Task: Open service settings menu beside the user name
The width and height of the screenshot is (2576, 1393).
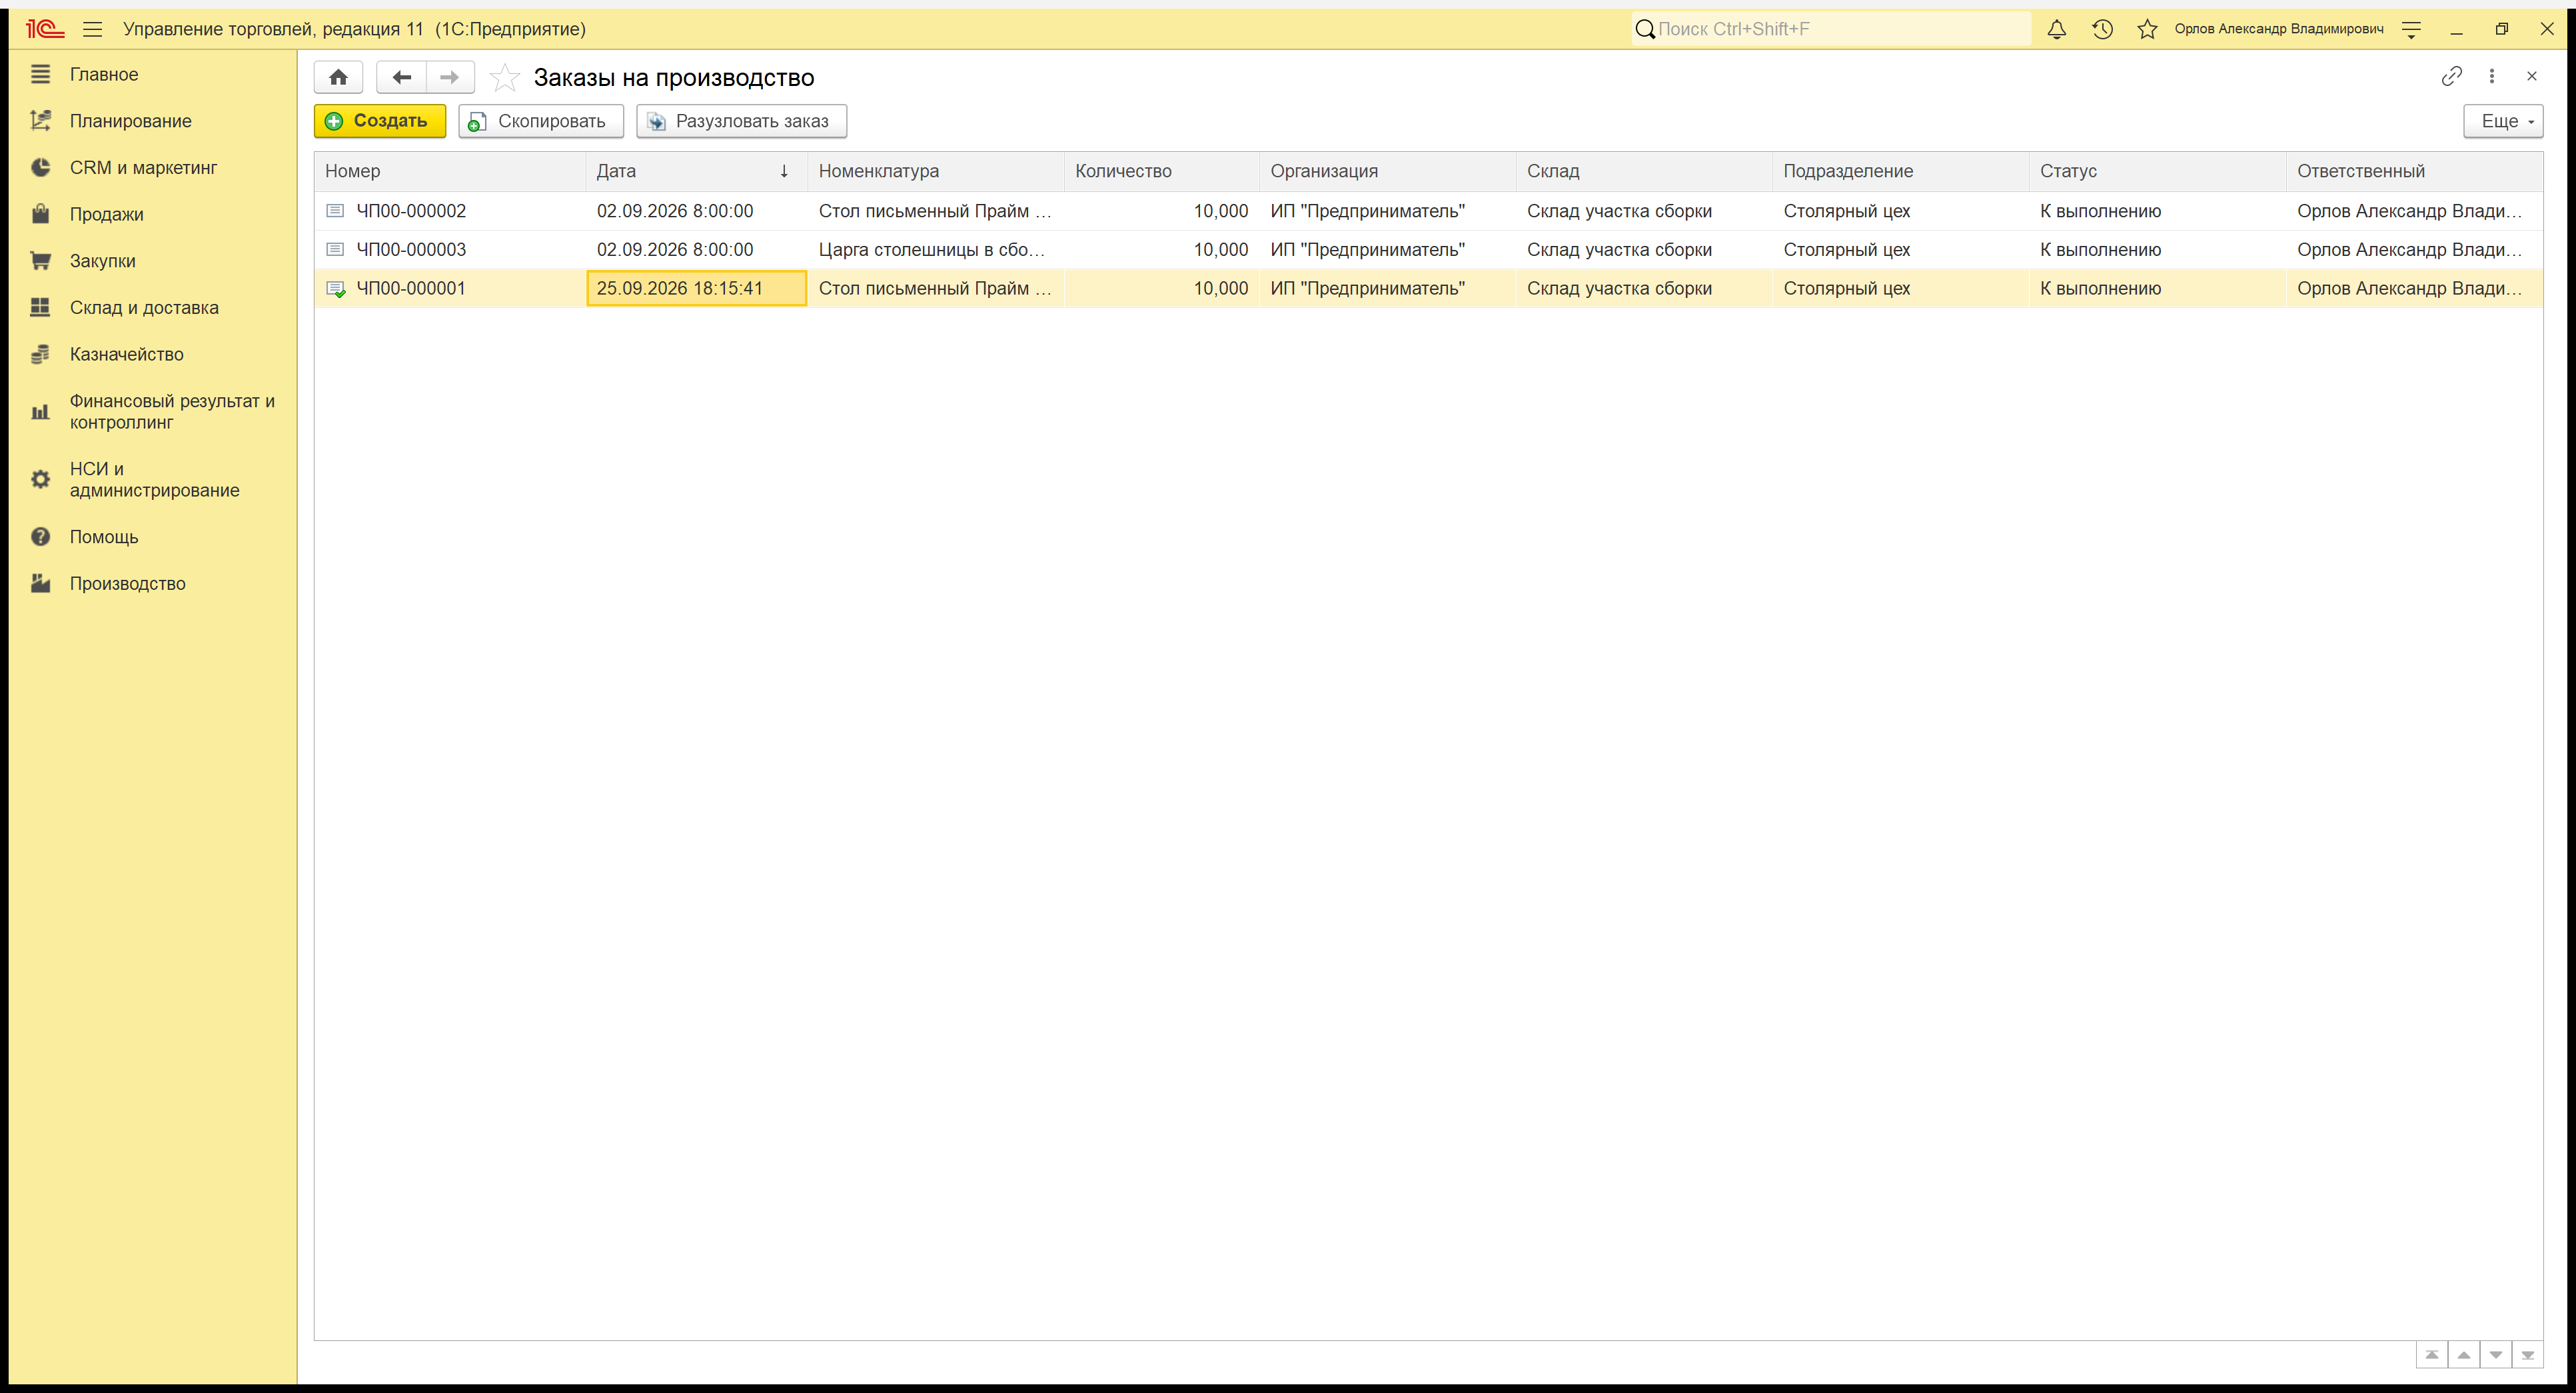Action: (x=2411, y=29)
